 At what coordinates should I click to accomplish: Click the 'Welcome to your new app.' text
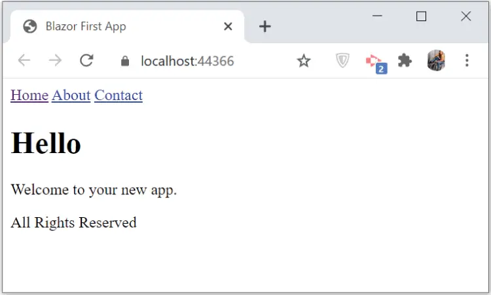pyautogui.click(x=94, y=190)
